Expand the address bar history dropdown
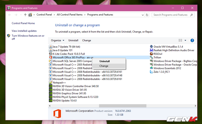 point(143,15)
